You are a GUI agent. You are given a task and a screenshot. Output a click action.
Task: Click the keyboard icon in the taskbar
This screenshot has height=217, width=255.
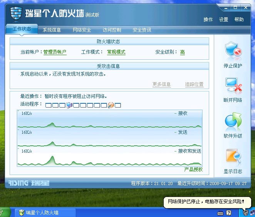[x=220, y=213]
